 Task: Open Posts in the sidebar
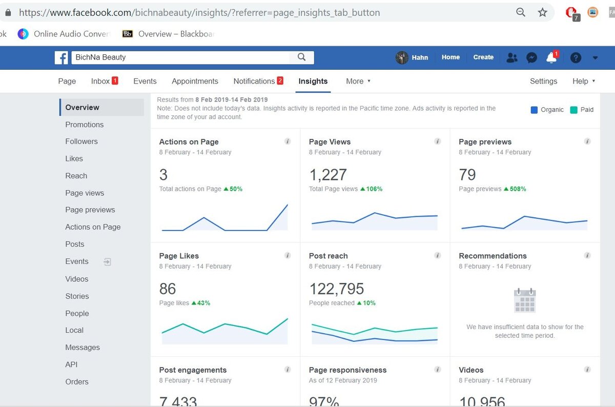(x=75, y=244)
